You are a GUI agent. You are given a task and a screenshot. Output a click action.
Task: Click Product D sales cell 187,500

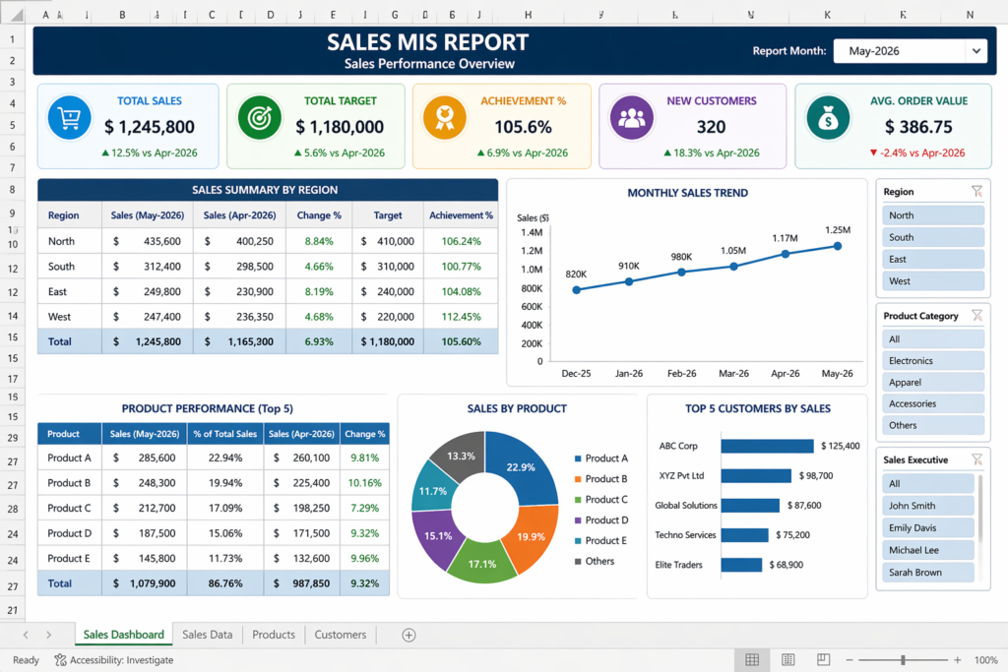(x=145, y=532)
